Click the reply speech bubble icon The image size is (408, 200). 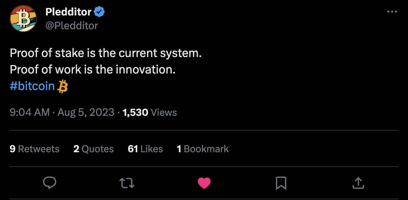tap(50, 183)
